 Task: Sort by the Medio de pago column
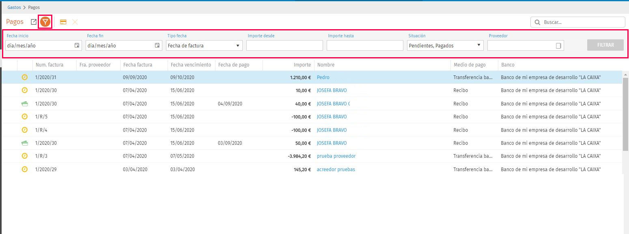[x=470, y=65]
